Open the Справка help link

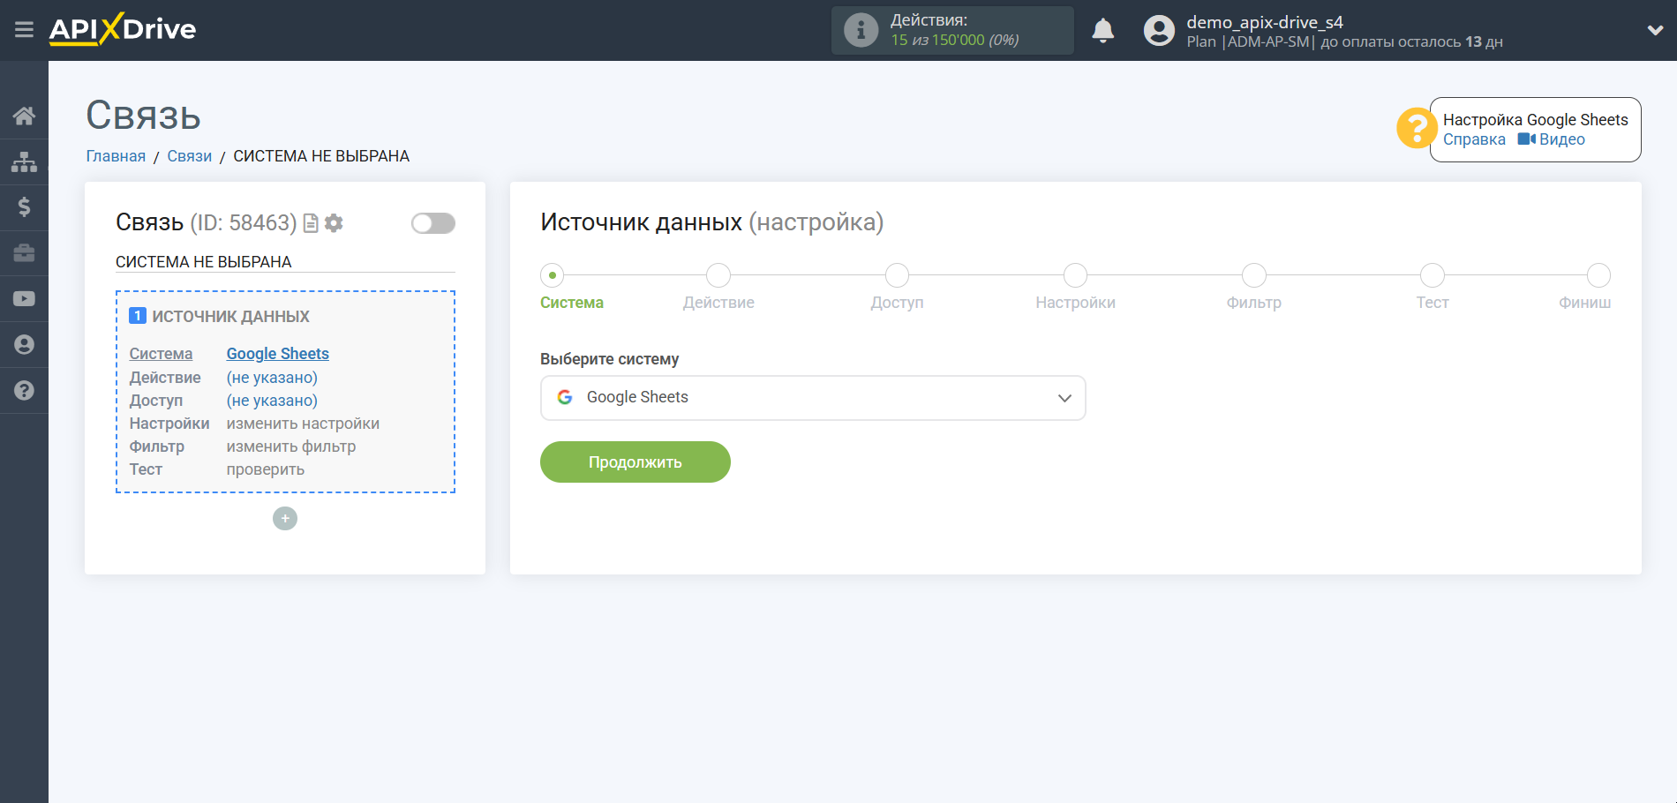pos(1473,139)
